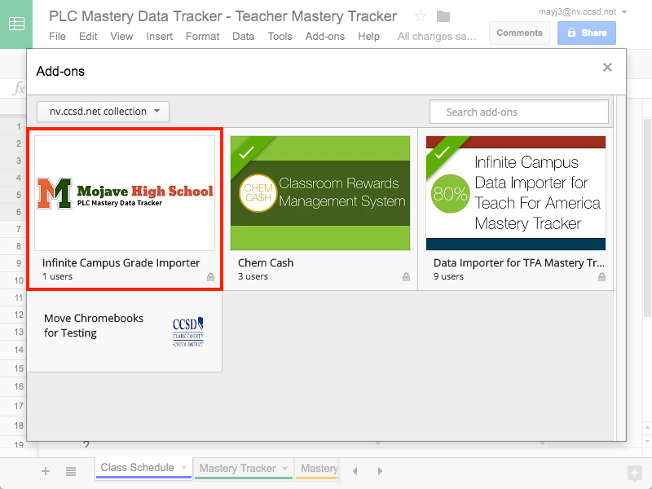Open the Mastery Tracker tab dropdown arrow
The image size is (652, 489).
click(284, 468)
